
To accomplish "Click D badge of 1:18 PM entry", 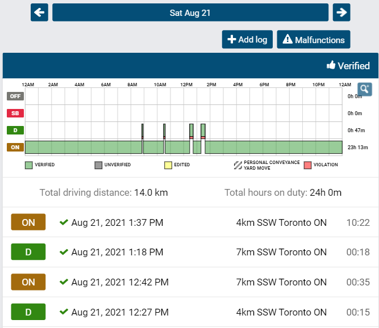I will pos(28,252).
